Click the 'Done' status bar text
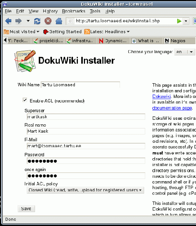Screen dimensions: 196x226 coord(11,219)
